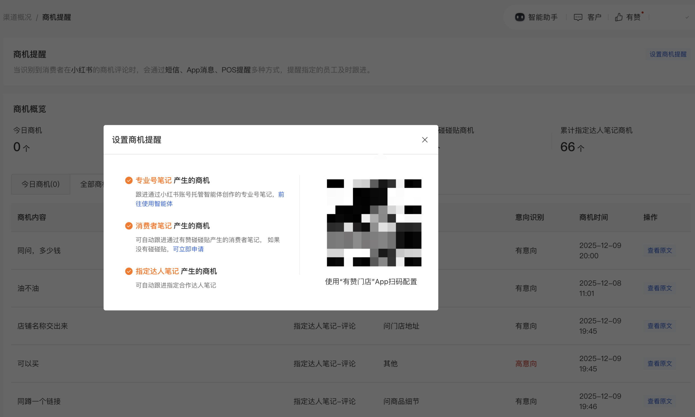Close the 设置商机提醒 dialog

425,140
